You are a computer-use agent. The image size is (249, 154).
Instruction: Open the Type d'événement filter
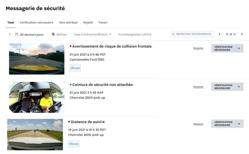86,34
